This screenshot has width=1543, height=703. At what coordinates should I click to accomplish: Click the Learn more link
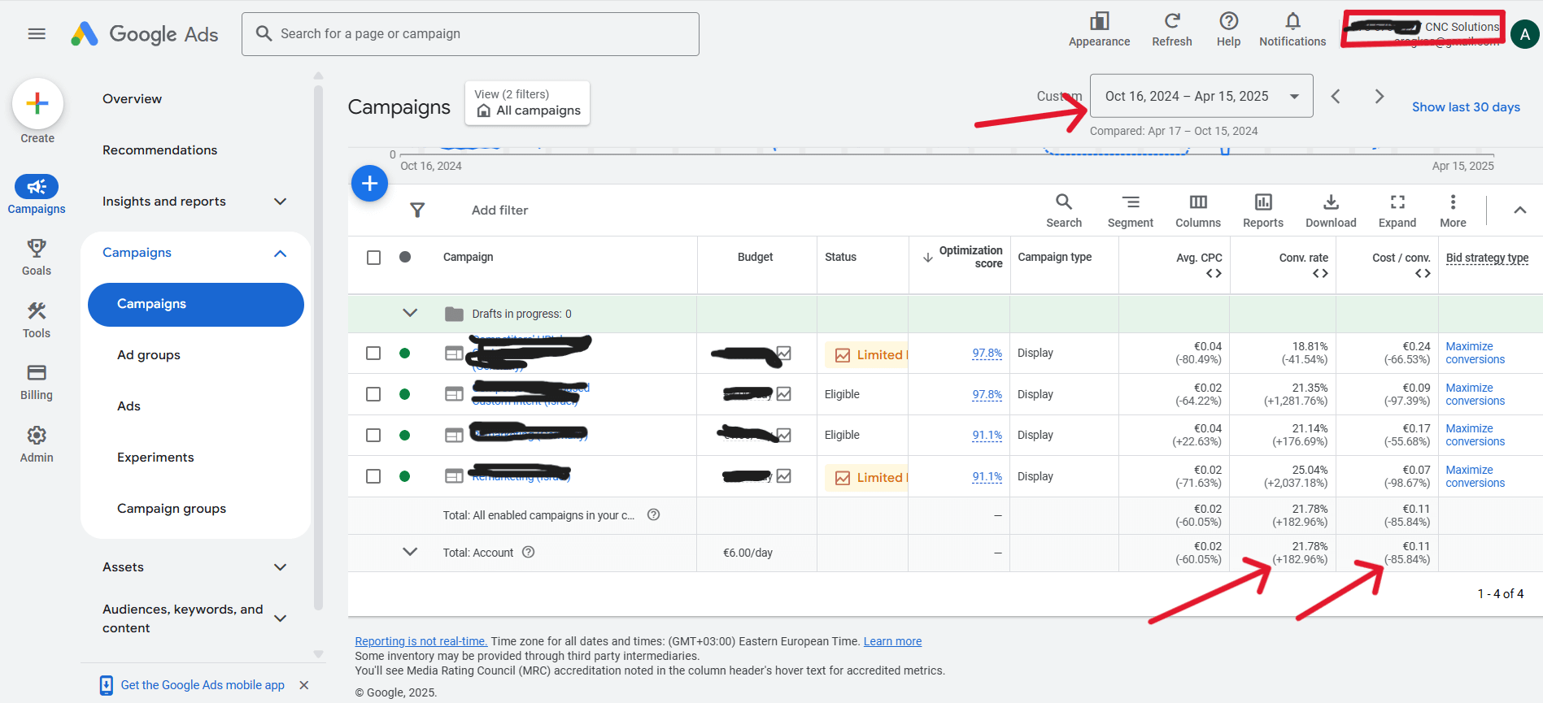point(892,641)
